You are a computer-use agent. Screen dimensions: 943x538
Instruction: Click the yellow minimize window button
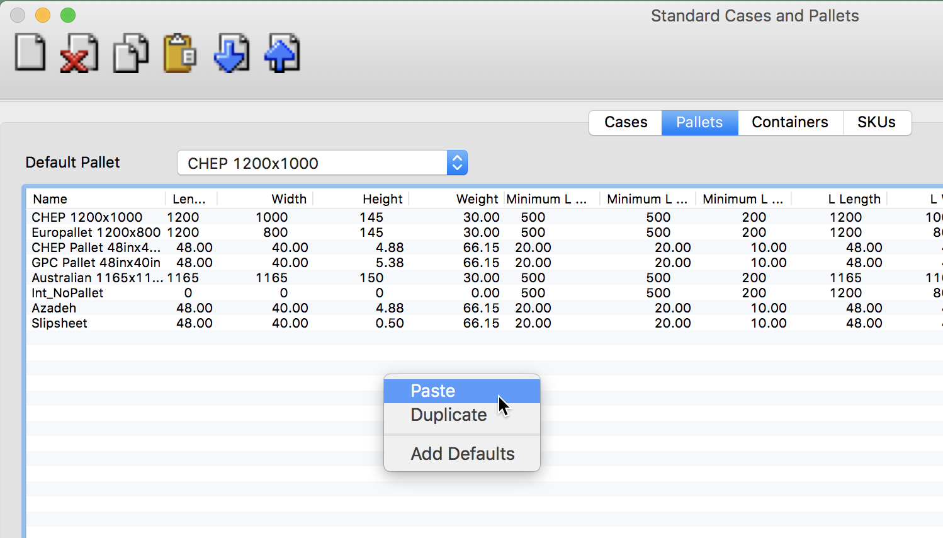[43, 15]
